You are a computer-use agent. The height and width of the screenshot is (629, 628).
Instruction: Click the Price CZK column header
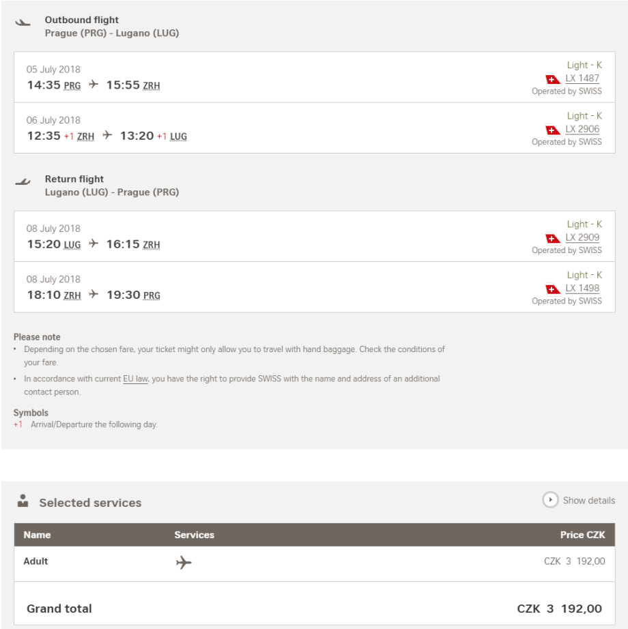[x=582, y=535]
